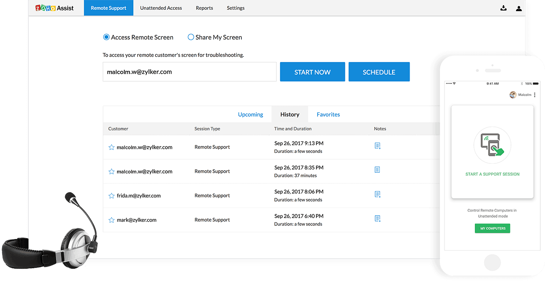
Task: Click the Sep 26, 2017 6:40 PM entry
Action: pyautogui.click(x=299, y=216)
